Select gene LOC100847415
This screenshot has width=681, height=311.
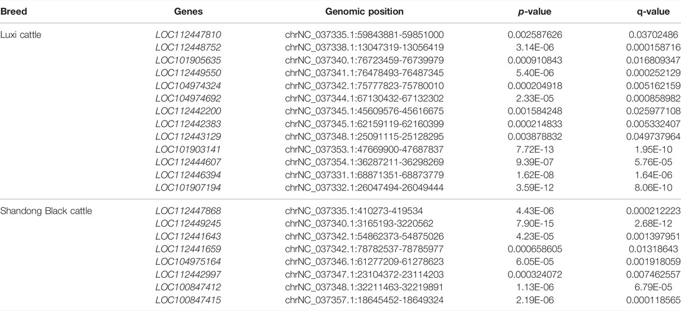click(188, 300)
